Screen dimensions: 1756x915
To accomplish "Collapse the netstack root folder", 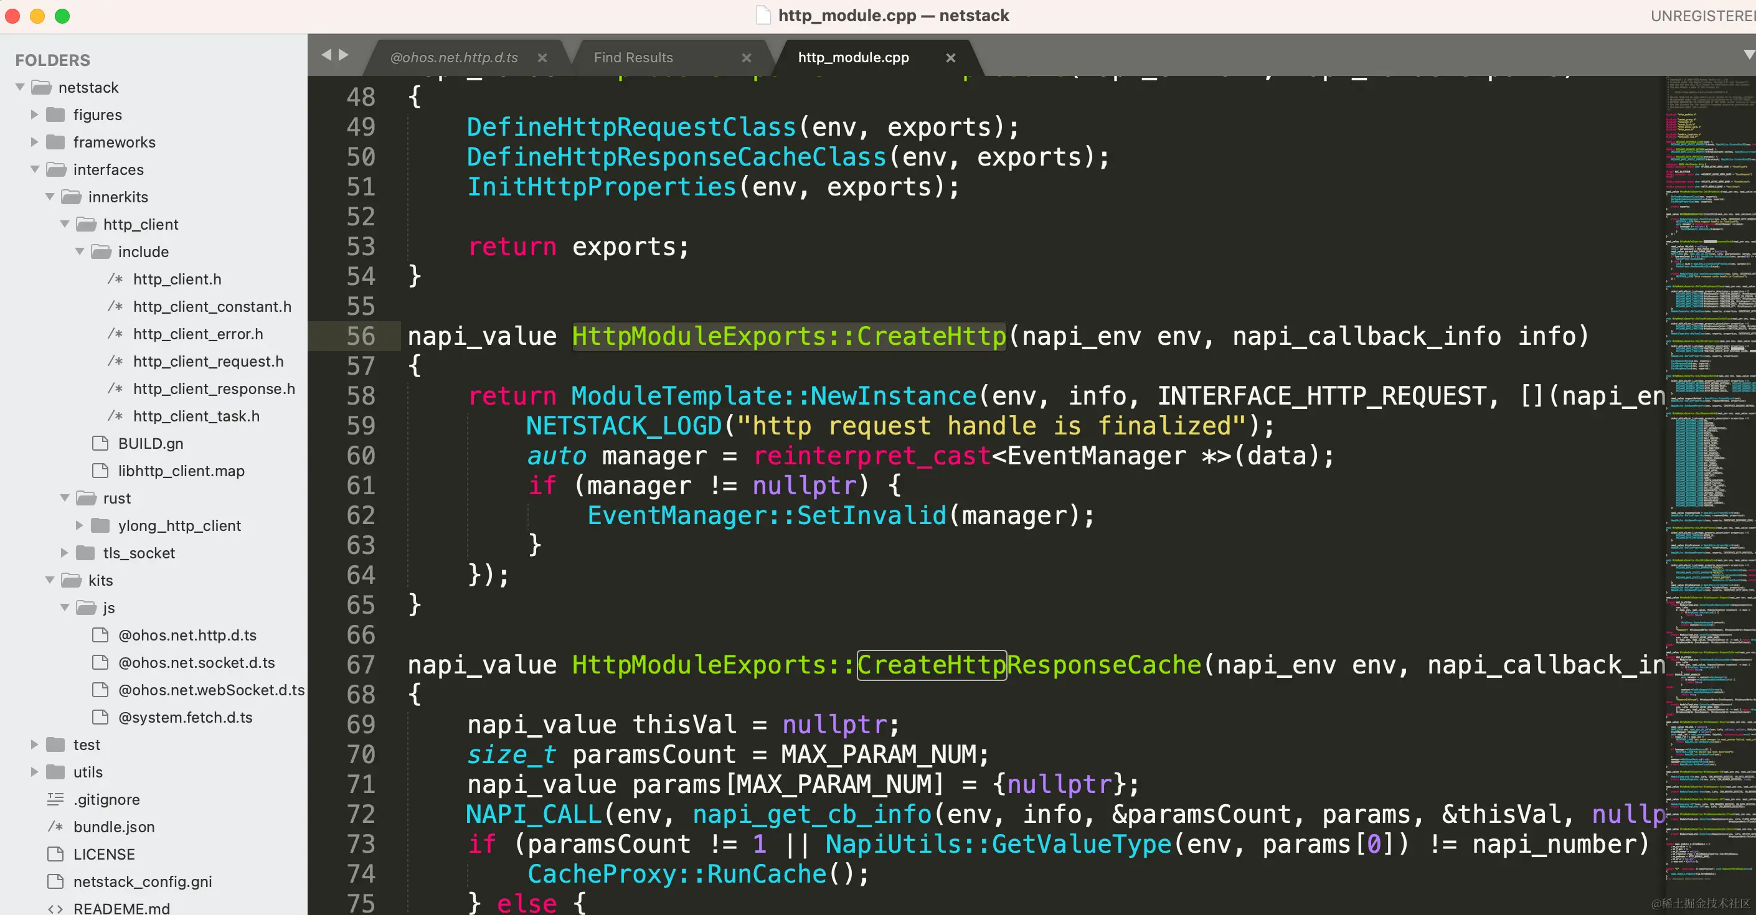I will [20, 87].
